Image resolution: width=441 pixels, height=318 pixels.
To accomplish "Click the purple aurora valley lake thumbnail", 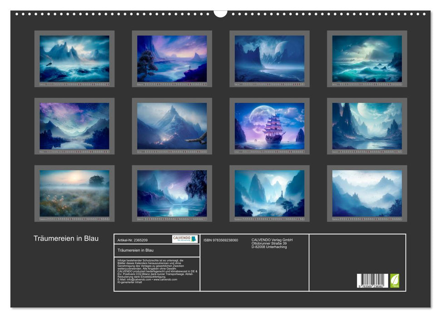I will [74, 126].
